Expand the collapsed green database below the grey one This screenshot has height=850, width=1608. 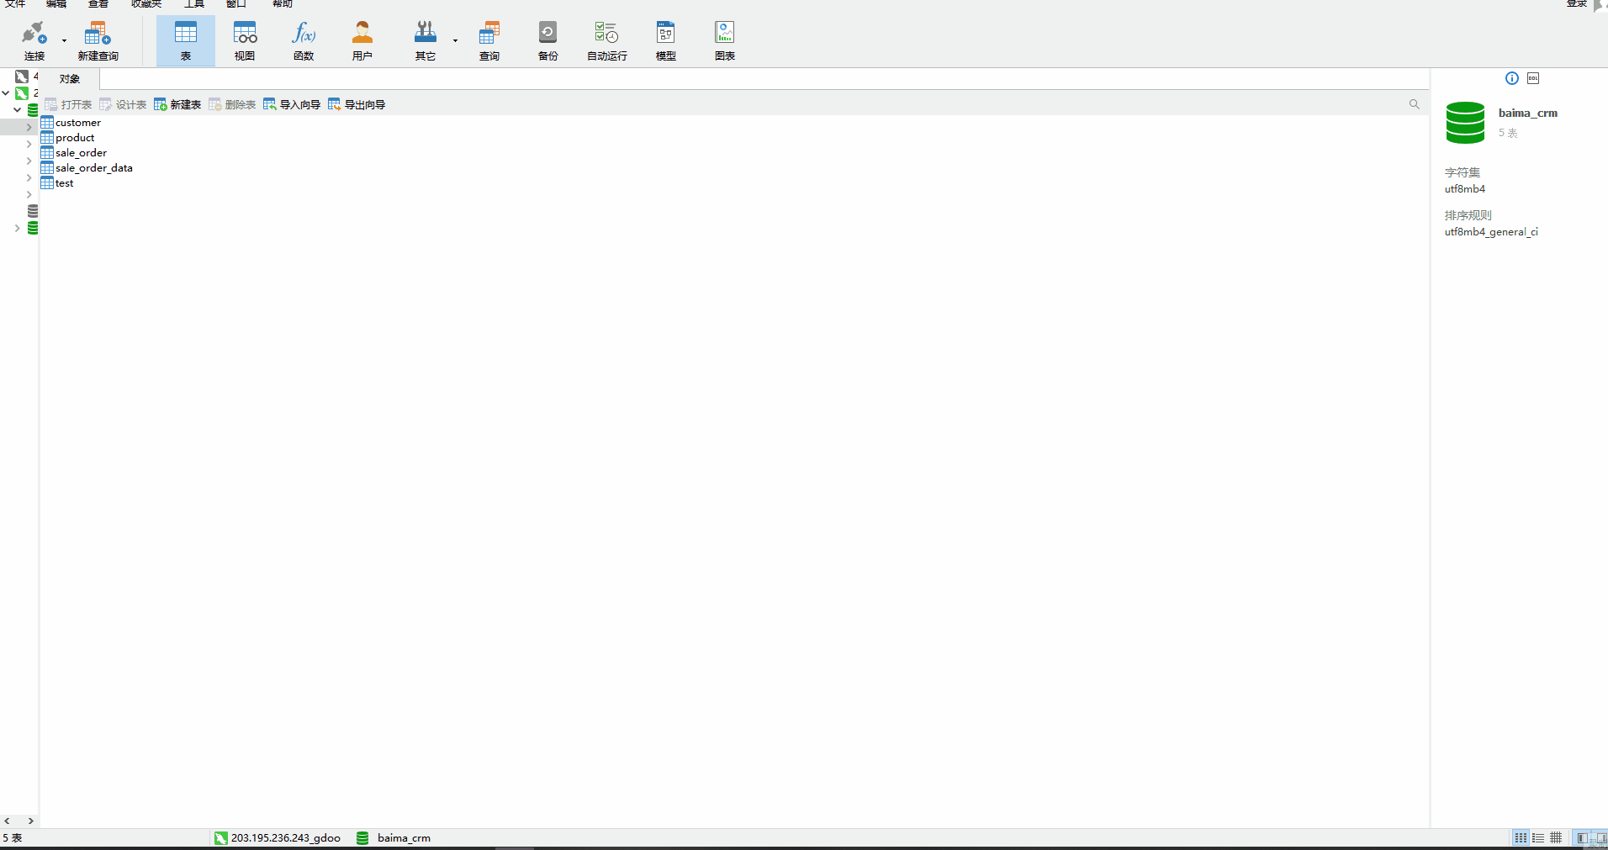click(x=17, y=228)
